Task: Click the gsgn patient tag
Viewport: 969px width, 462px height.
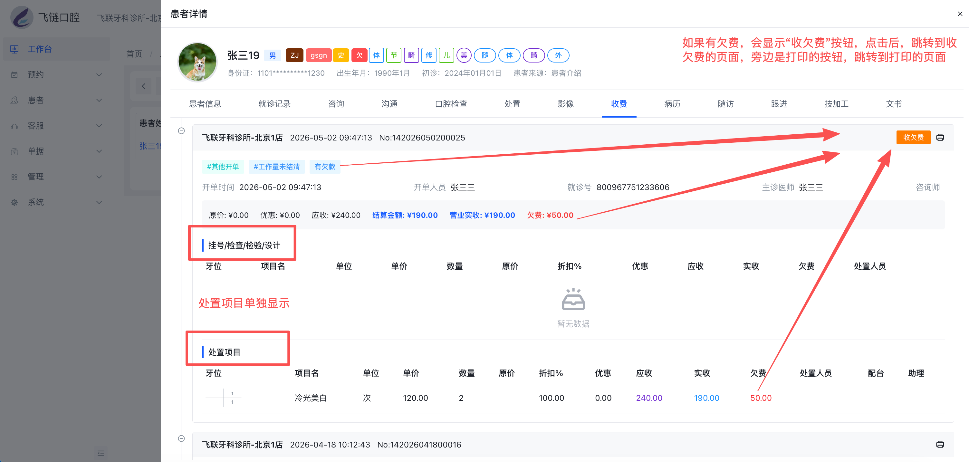Action: (x=319, y=55)
